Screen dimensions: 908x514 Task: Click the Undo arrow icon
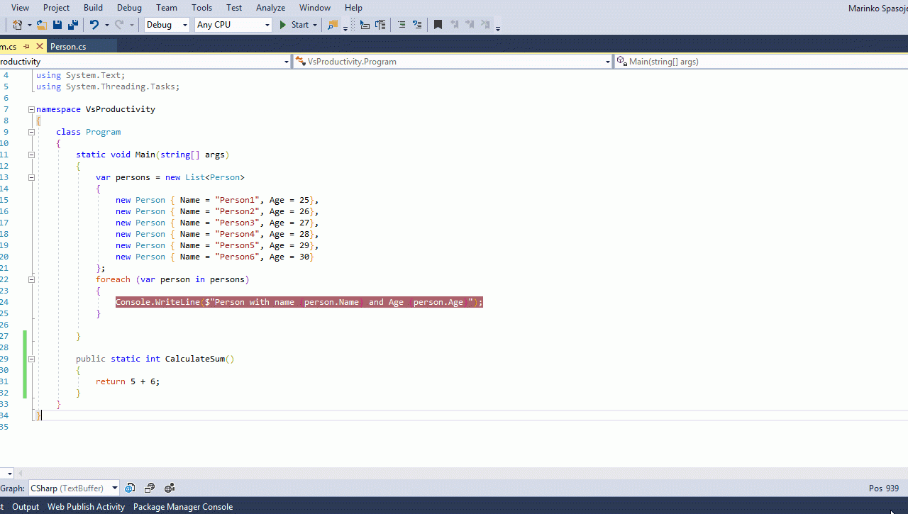(94, 25)
